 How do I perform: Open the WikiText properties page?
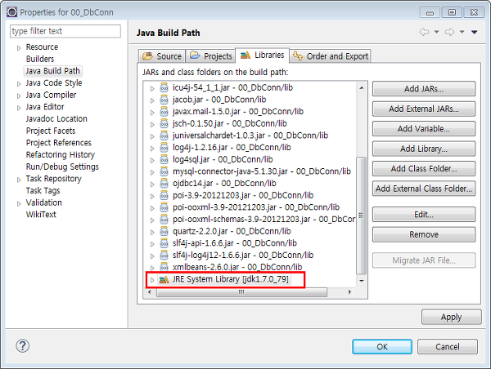(41, 215)
